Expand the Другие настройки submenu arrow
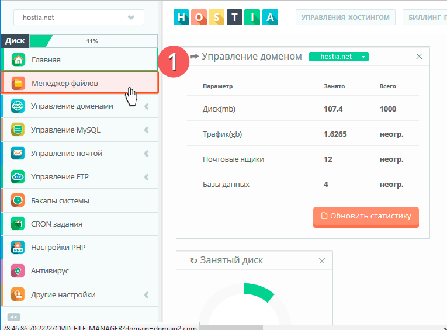 click(x=147, y=294)
